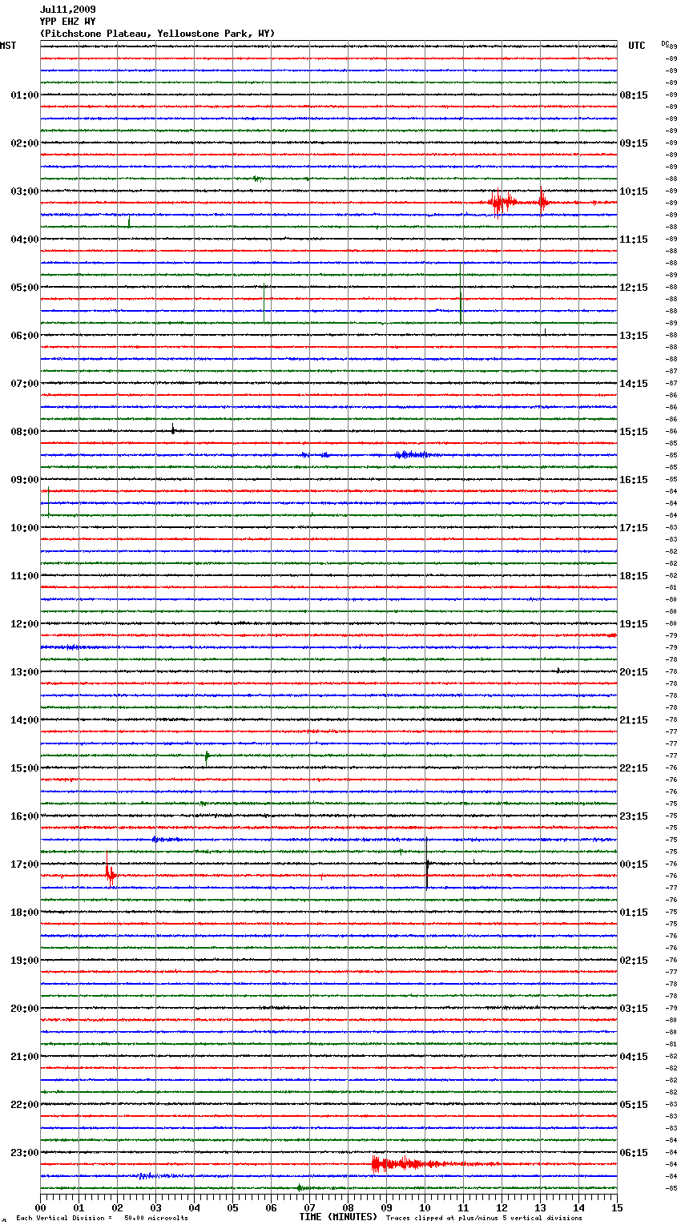Click minute tick 00 on bottom axis
Viewport: 681px width, 1229px height.
pos(40,1207)
